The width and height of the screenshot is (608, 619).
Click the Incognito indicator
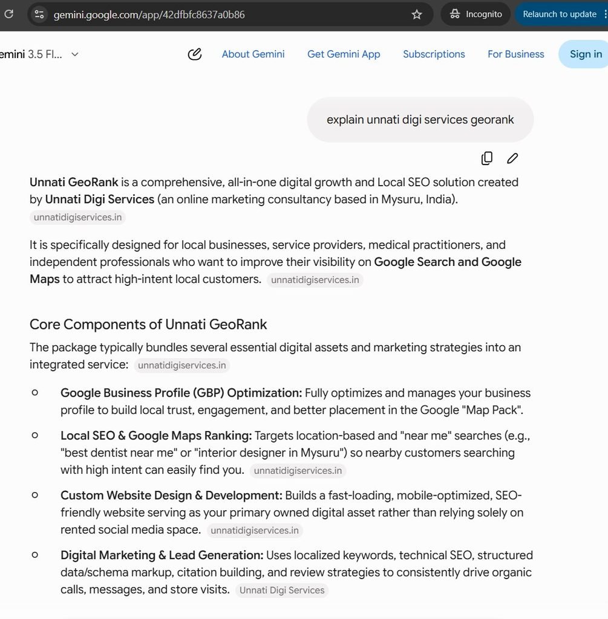tap(476, 15)
